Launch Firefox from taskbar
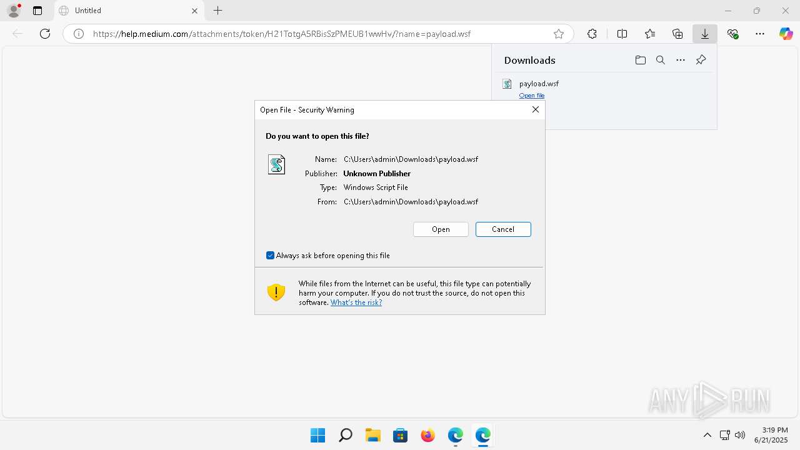This screenshot has width=800, height=450. pyautogui.click(x=428, y=435)
